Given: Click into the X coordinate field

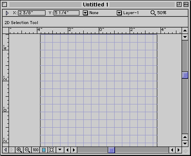Looking at the screenshot, I should click(32, 13).
